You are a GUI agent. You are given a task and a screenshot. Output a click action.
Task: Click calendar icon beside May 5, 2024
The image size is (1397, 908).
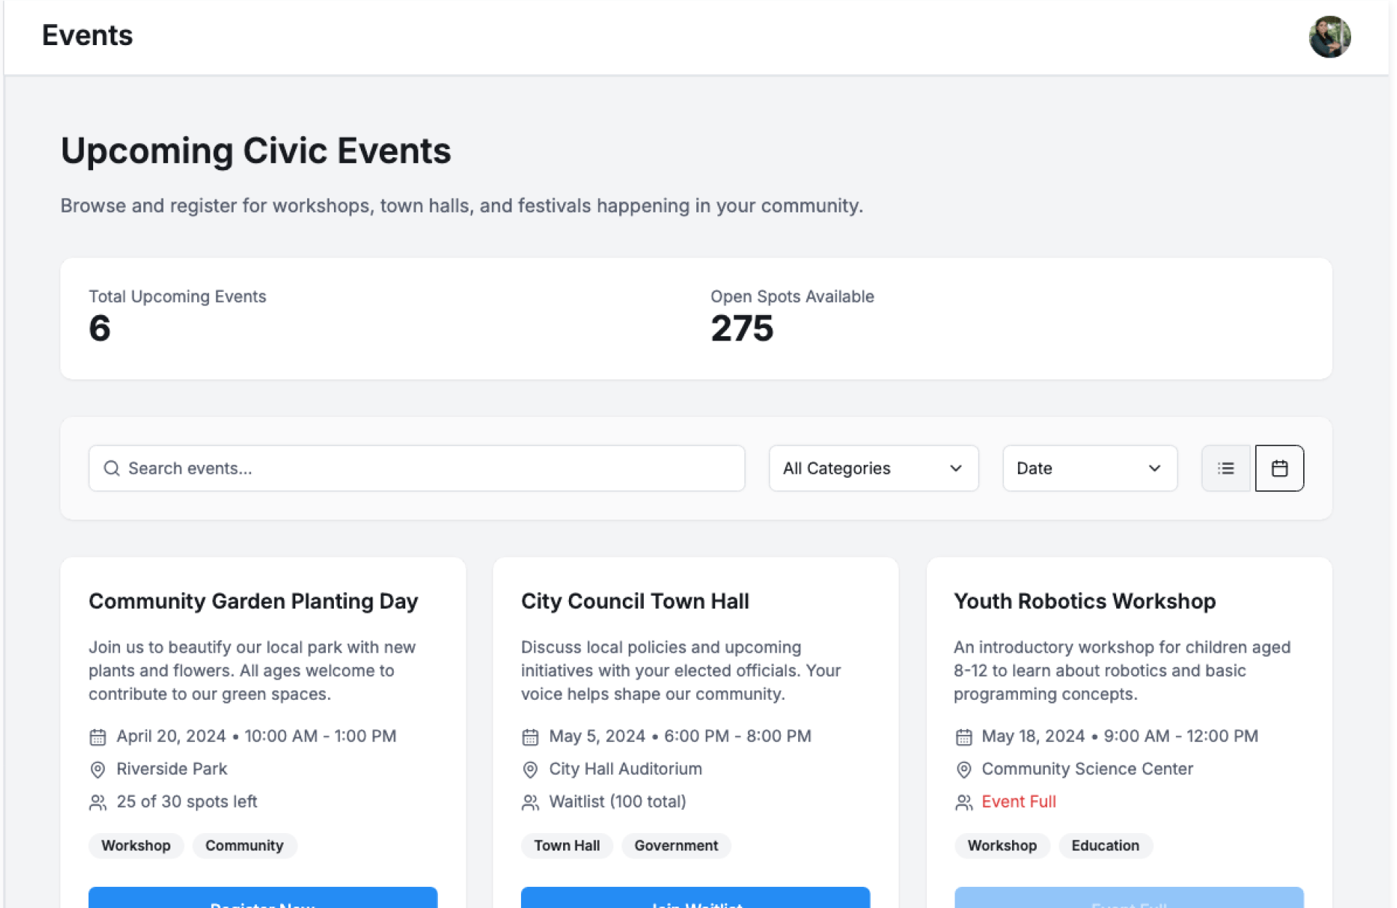click(530, 737)
